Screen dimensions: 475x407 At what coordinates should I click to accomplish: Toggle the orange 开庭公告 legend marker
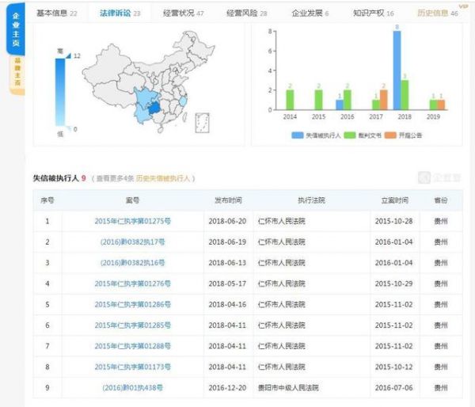click(x=389, y=135)
